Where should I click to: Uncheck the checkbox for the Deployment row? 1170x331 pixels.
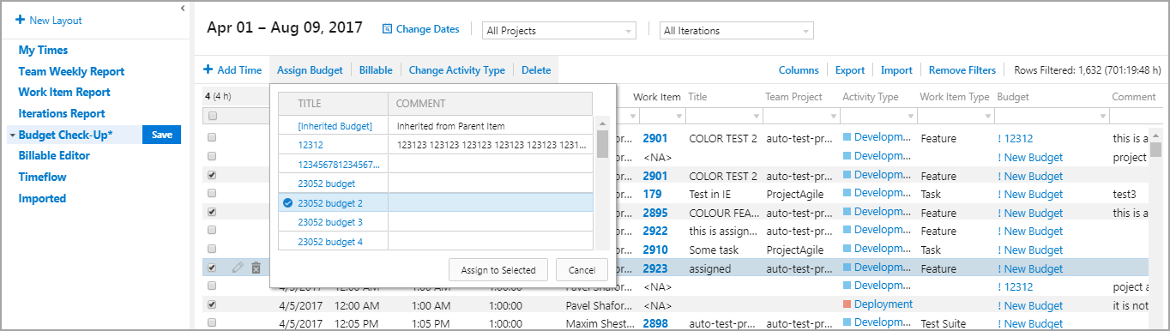tap(212, 304)
